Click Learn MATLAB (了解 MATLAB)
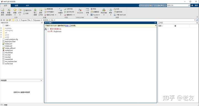 (120, 15)
